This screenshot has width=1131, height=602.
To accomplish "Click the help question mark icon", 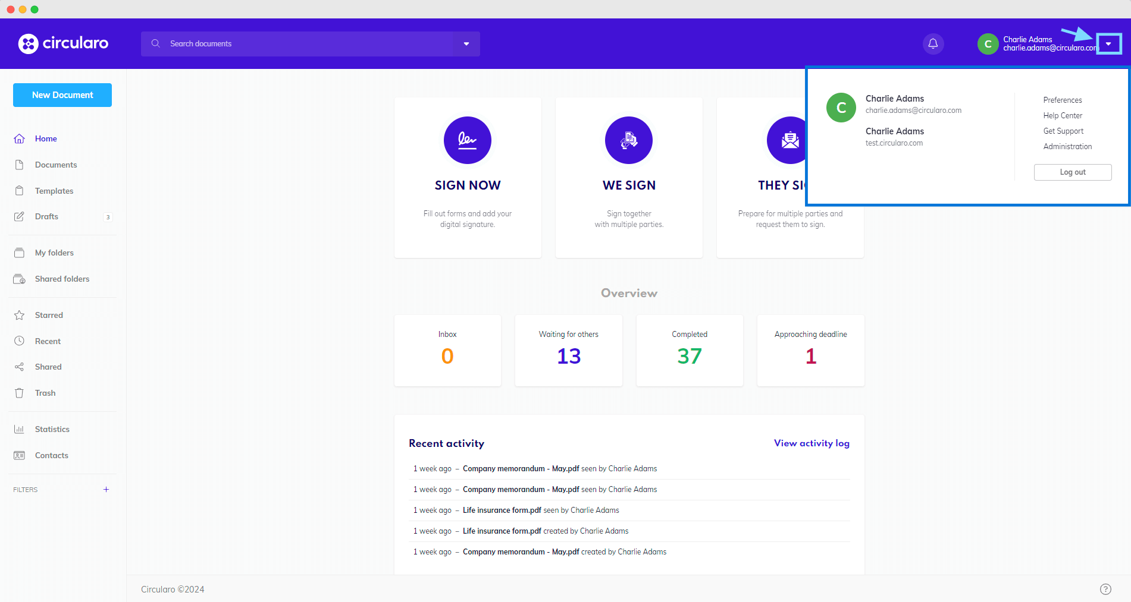I will pyautogui.click(x=1105, y=589).
